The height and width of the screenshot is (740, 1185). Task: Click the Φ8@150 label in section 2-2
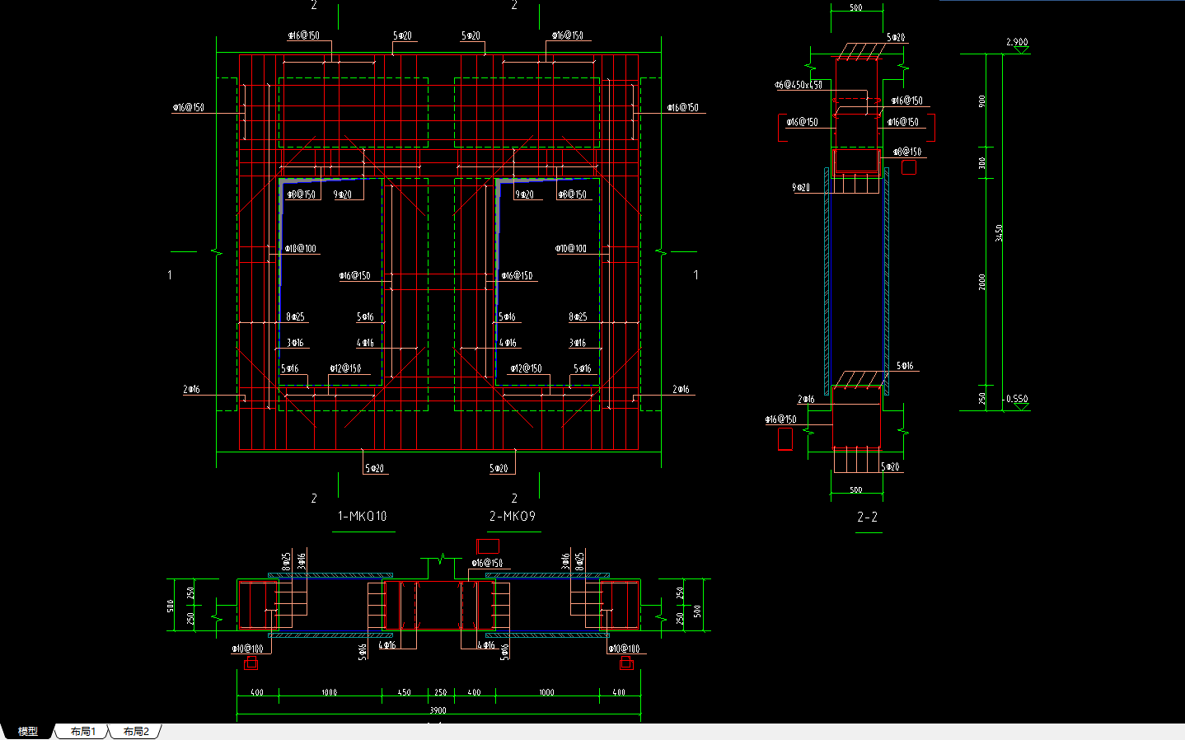click(x=907, y=152)
